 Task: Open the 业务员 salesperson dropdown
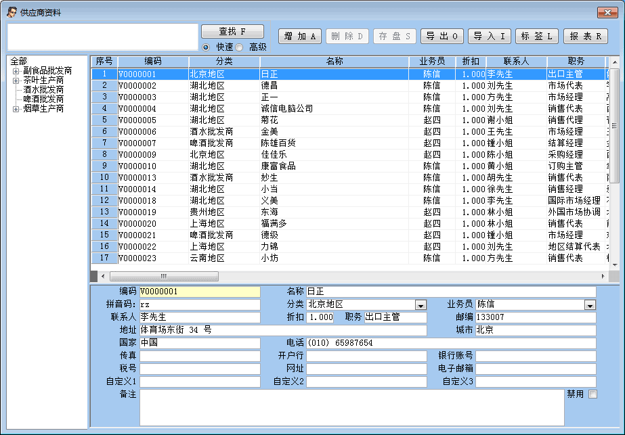click(590, 305)
